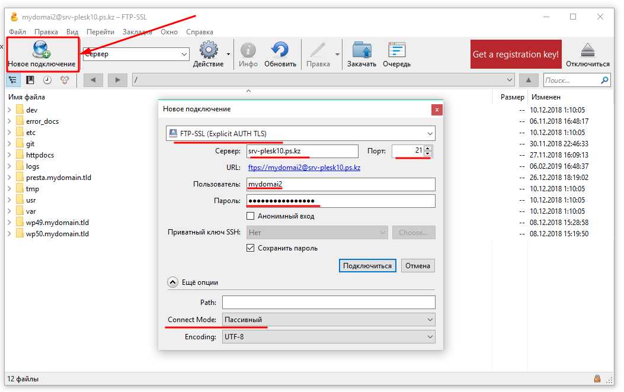Open the Очередь transfer queue icon
This screenshot has height=392, width=624.
(x=397, y=50)
